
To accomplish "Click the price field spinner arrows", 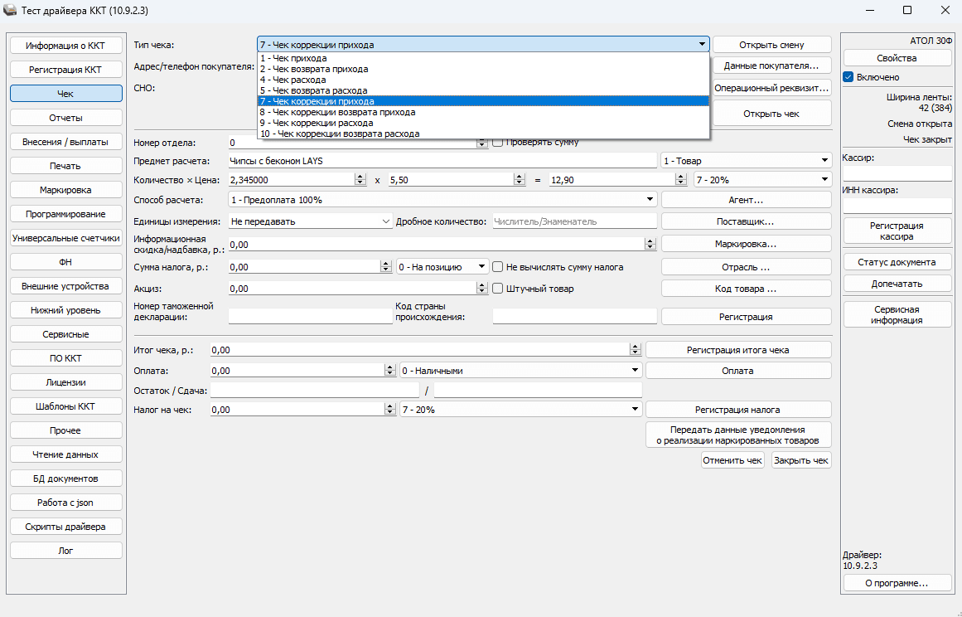I will (x=520, y=179).
